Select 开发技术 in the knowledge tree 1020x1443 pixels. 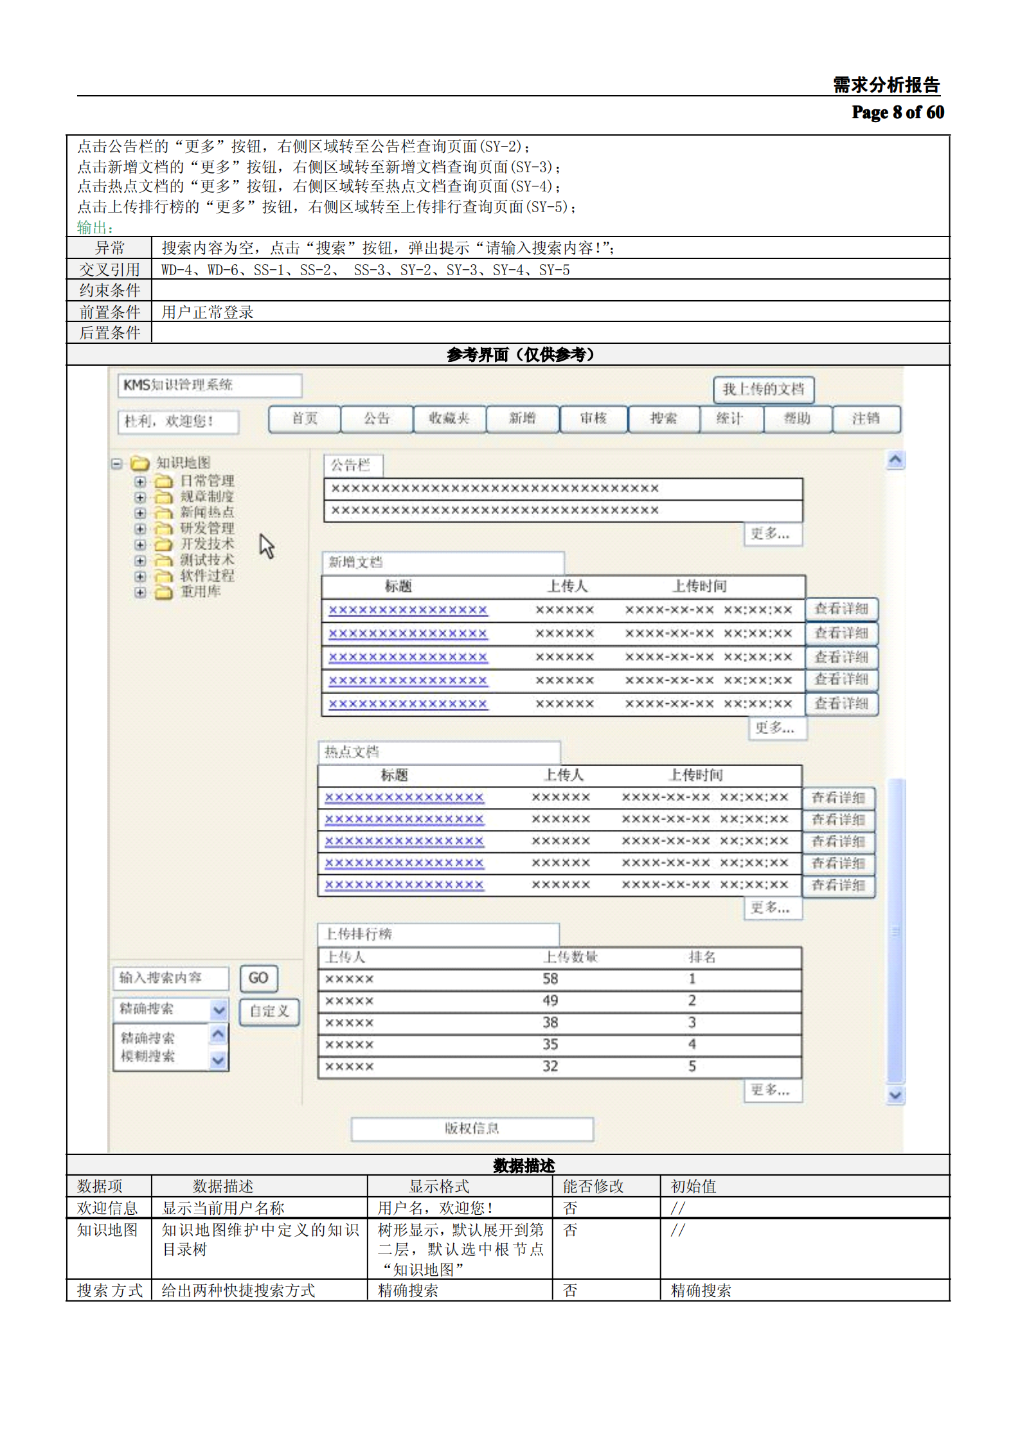click(207, 544)
